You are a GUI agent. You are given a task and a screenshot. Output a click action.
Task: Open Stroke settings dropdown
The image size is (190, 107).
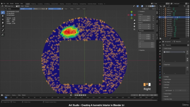72,9
